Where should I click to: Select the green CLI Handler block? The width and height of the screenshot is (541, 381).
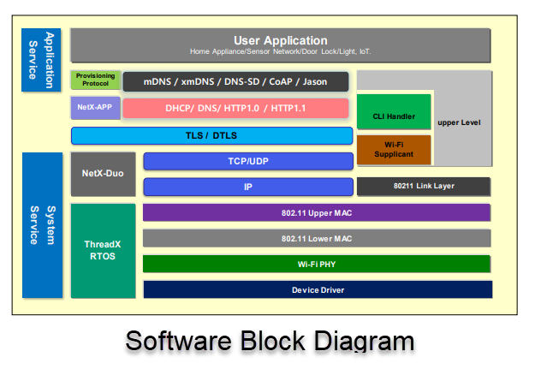(x=393, y=116)
